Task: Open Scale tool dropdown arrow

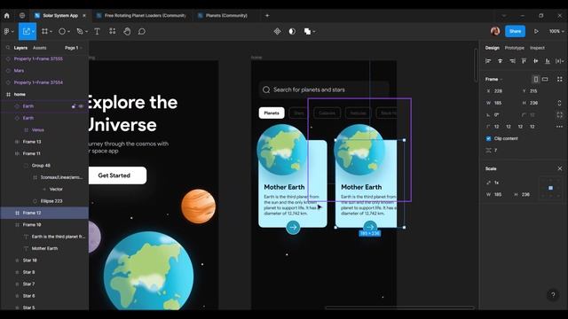Action: click(x=34, y=32)
